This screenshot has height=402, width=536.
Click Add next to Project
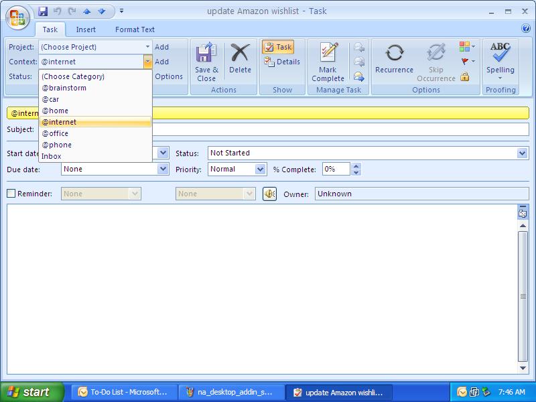pyautogui.click(x=161, y=47)
